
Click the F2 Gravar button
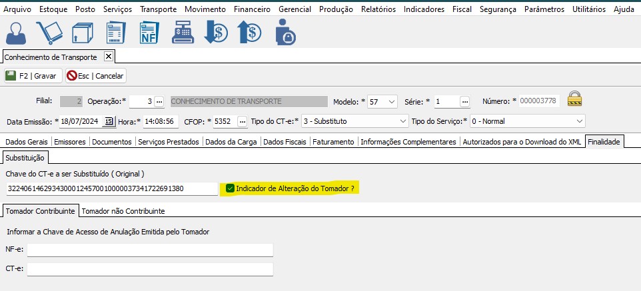pyautogui.click(x=32, y=76)
